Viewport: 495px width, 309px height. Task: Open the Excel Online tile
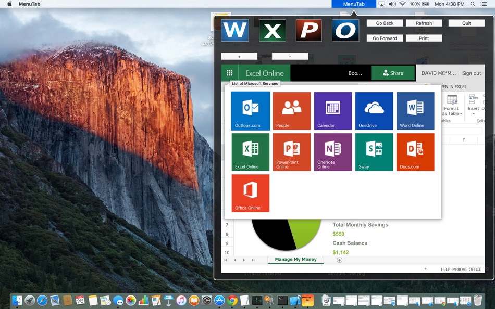(251, 152)
